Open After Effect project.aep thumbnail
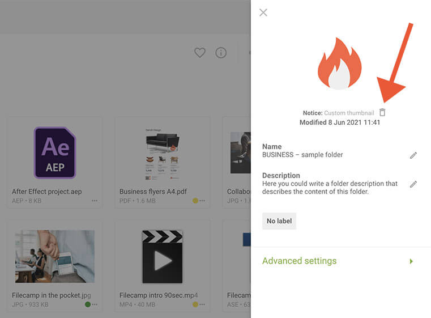The image size is (431, 318). (55, 152)
